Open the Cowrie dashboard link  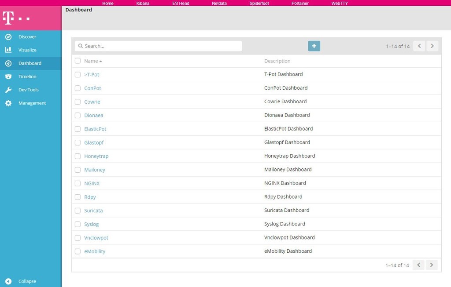[92, 102]
